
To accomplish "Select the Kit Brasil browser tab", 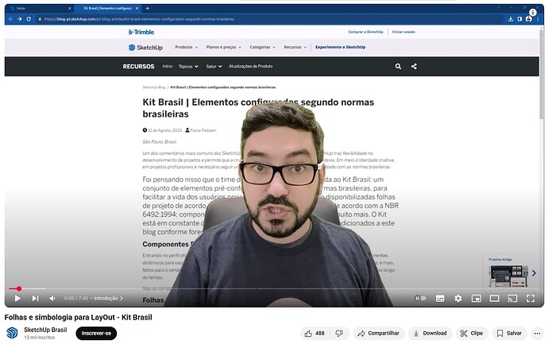I will pos(108,8).
